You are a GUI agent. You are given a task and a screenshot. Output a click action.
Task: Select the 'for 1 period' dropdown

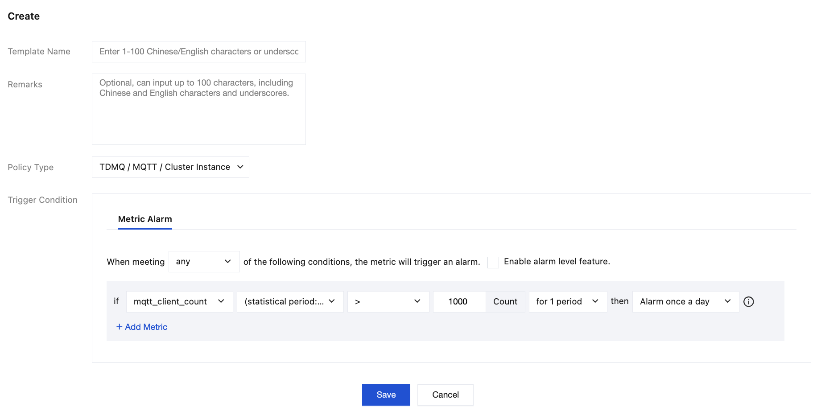click(x=567, y=302)
